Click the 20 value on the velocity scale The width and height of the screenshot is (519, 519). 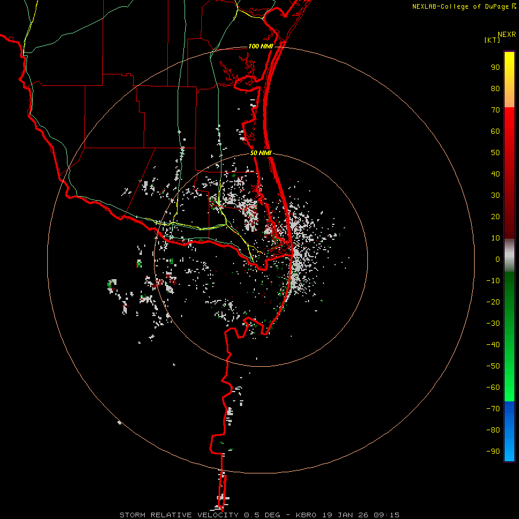(495, 216)
